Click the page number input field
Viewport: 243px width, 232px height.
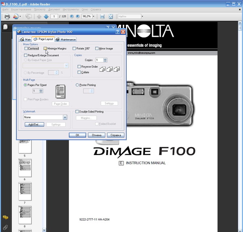point(54,16)
